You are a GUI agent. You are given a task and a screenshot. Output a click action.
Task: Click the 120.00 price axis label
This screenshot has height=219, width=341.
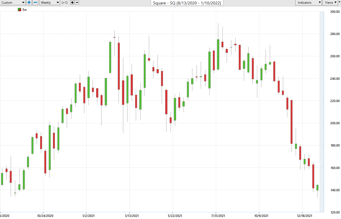point(334,212)
